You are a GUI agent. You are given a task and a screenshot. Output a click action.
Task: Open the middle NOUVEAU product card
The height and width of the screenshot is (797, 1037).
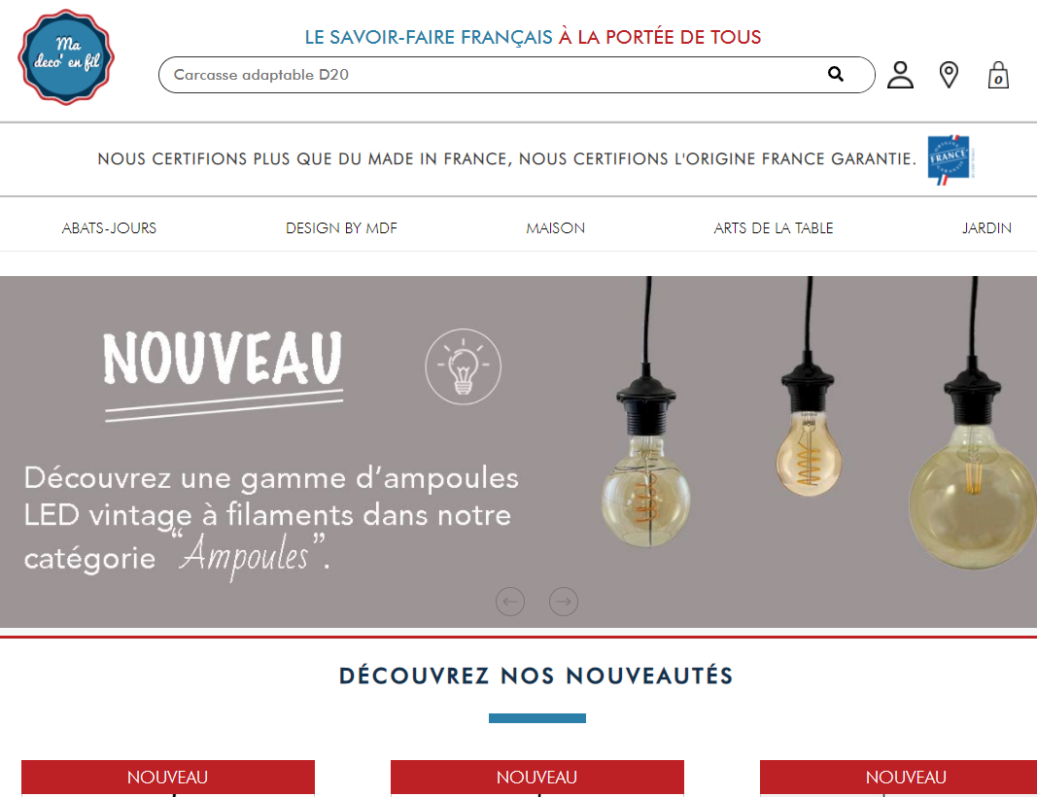tap(537, 778)
